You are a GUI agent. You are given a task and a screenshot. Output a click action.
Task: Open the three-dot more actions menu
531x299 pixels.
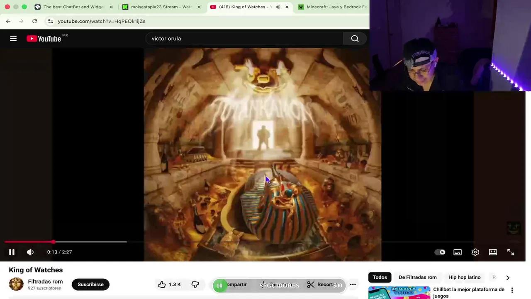point(353,284)
